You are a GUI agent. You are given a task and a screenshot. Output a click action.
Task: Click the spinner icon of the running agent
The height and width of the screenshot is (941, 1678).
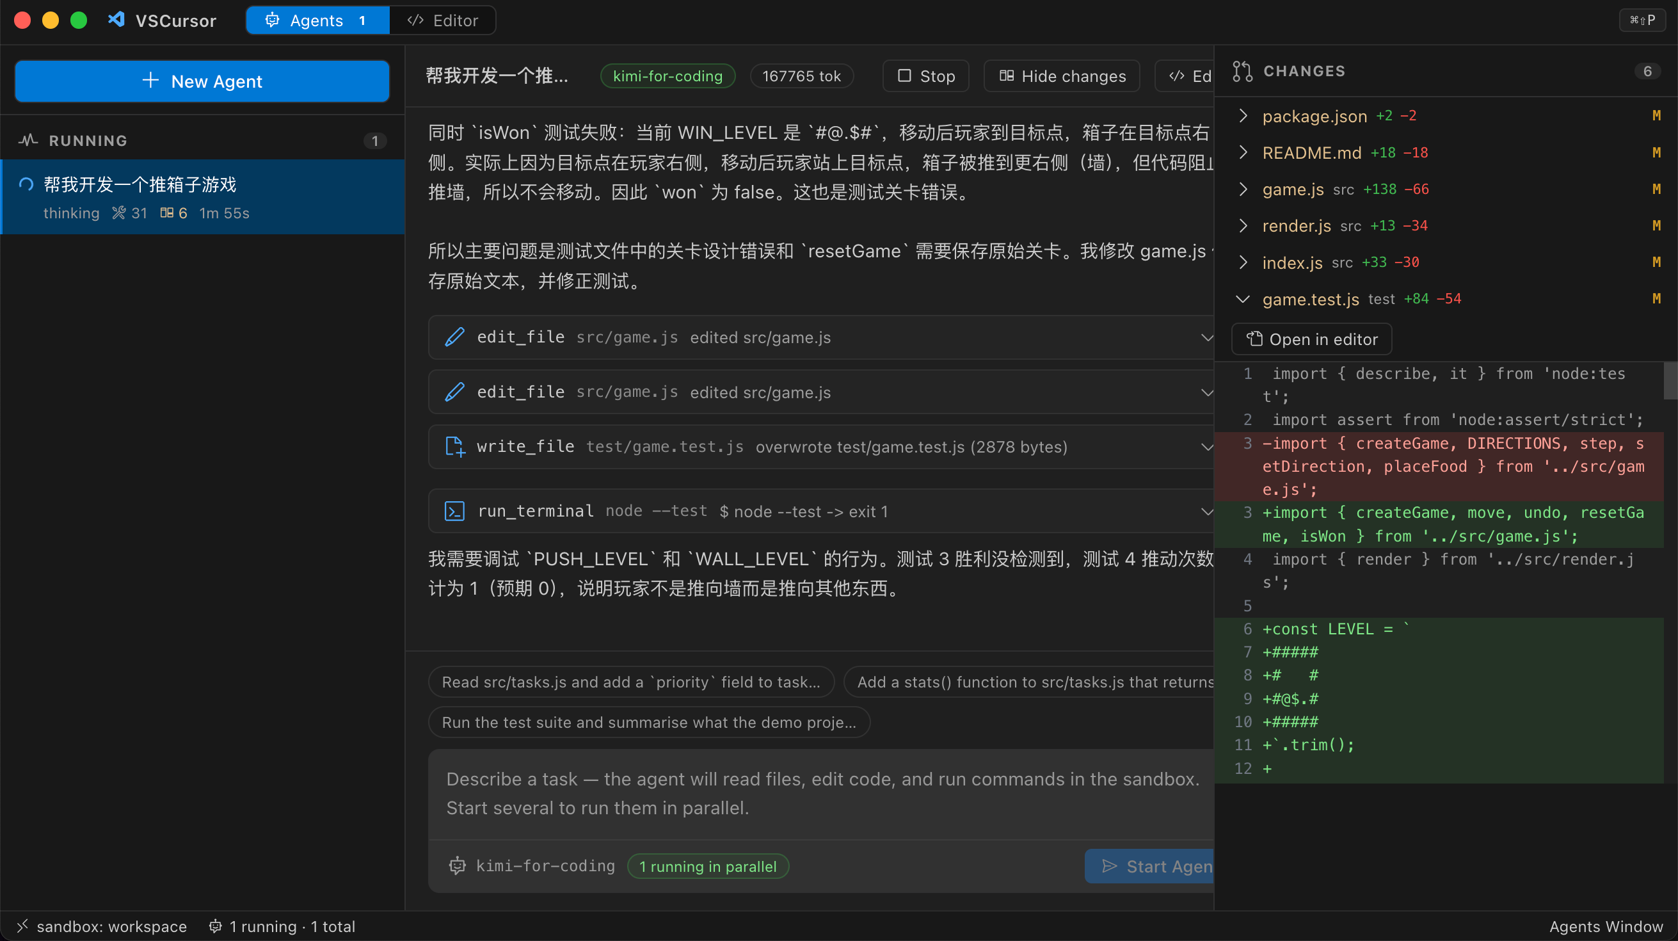[x=26, y=184]
